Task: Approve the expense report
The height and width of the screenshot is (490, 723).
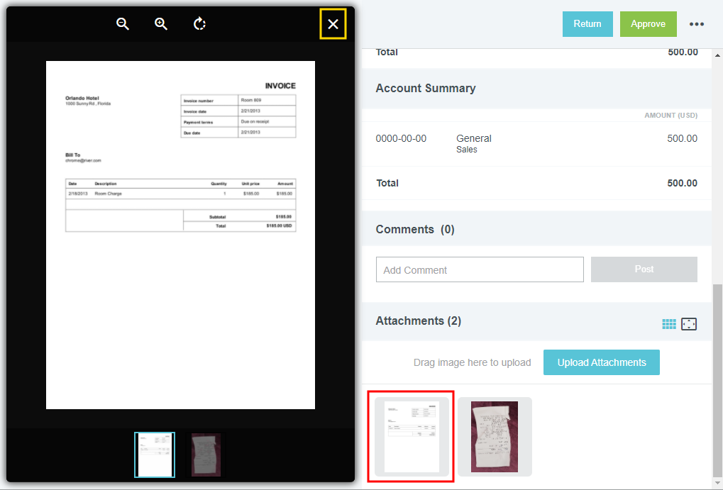Action: point(648,24)
